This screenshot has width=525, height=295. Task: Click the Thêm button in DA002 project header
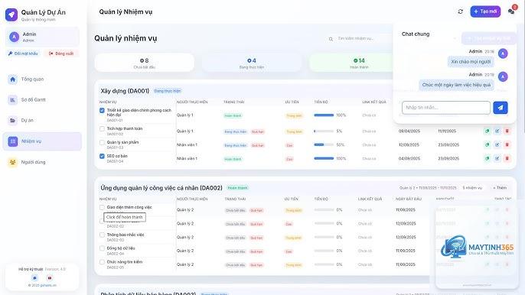(500, 188)
